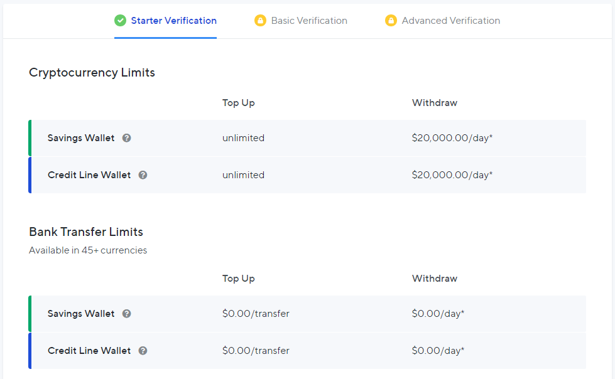Select $0.00/transfer for bank Savings Wallet
The height and width of the screenshot is (379, 615).
click(256, 314)
